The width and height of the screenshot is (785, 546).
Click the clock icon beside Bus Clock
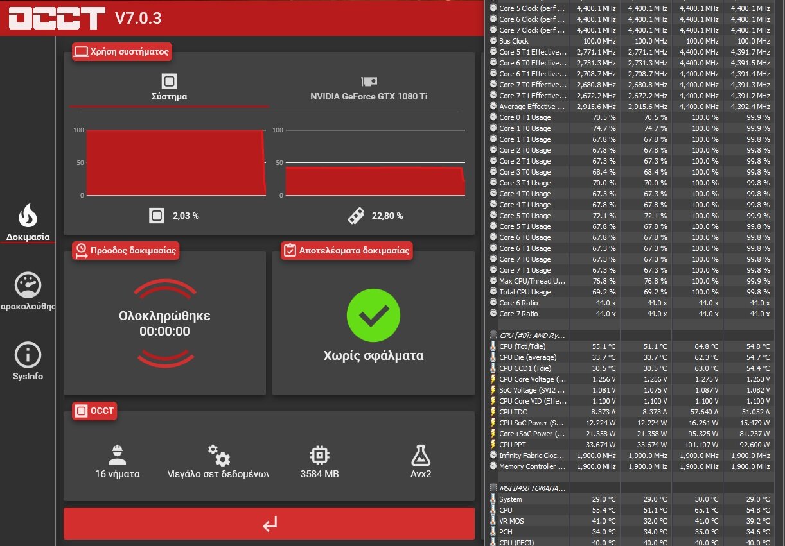[x=493, y=41]
